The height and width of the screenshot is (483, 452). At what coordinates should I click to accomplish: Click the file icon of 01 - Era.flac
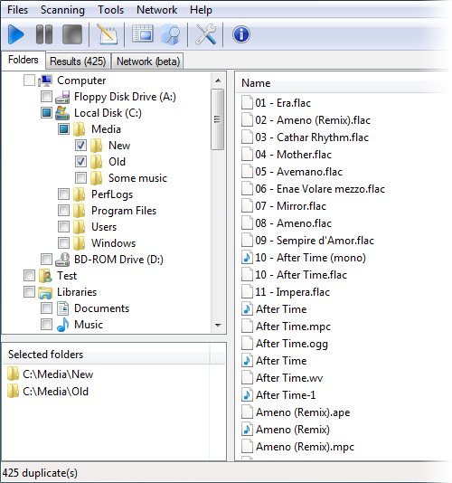(248, 103)
